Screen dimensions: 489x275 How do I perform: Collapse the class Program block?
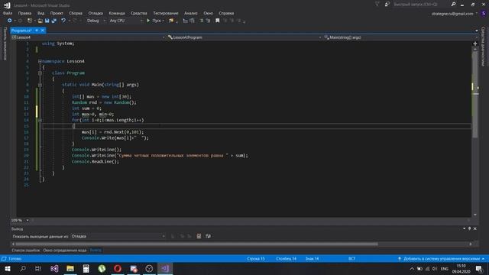point(40,73)
